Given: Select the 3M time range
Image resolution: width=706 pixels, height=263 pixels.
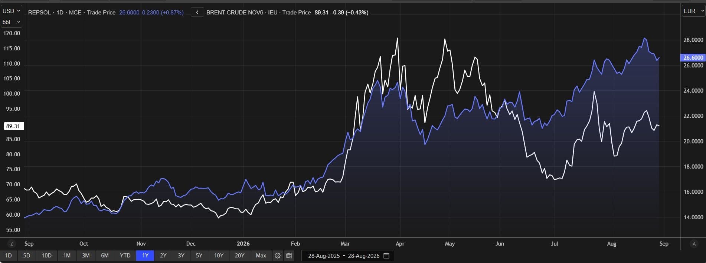Looking at the screenshot, I should 86,256.
